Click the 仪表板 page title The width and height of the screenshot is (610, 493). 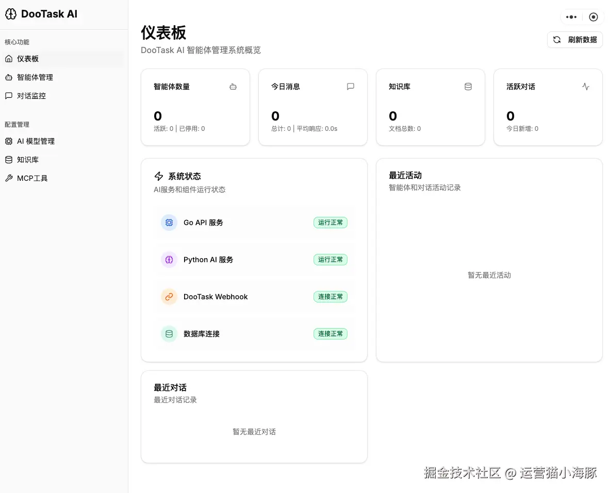coord(163,32)
